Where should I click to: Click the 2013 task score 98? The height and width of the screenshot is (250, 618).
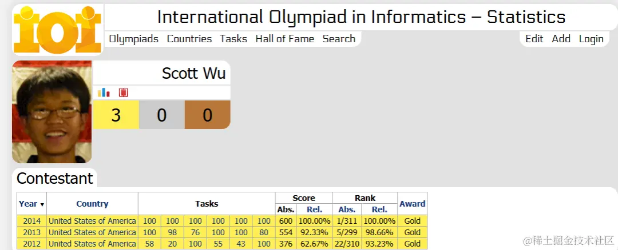[x=172, y=232]
